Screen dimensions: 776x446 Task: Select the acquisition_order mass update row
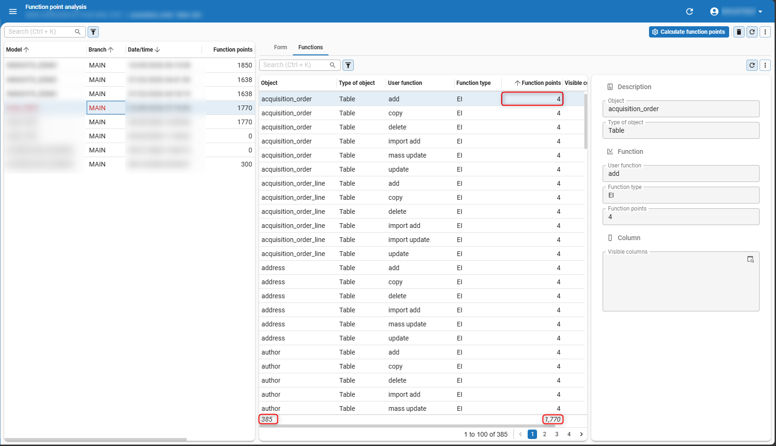pyautogui.click(x=422, y=155)
